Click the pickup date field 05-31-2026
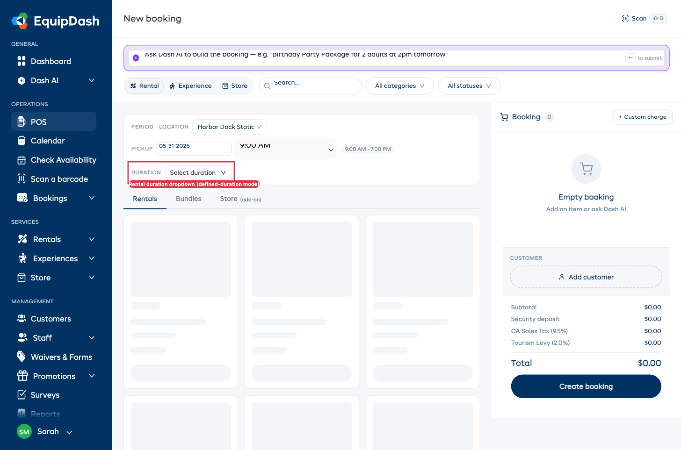Screen dimensions: 681x450 [x=194, y=149]
